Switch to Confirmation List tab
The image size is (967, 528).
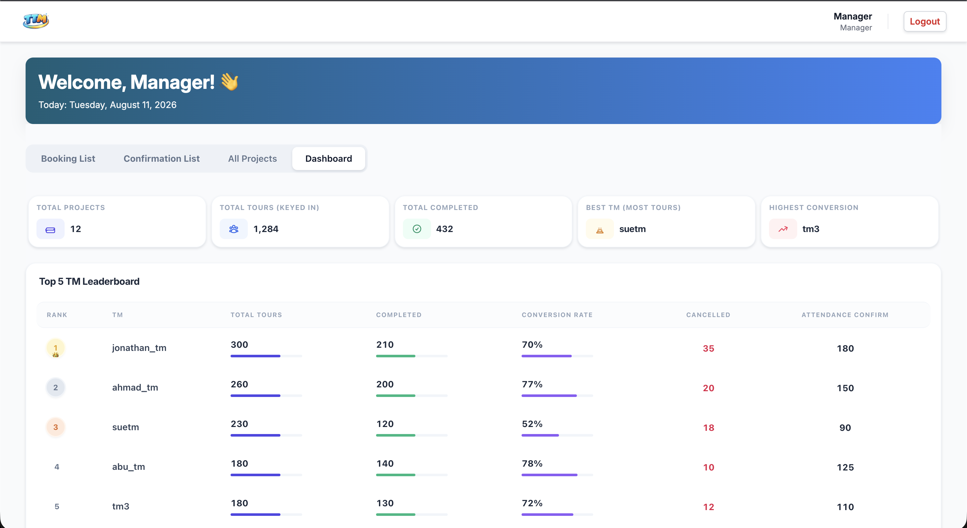point(161,159)
